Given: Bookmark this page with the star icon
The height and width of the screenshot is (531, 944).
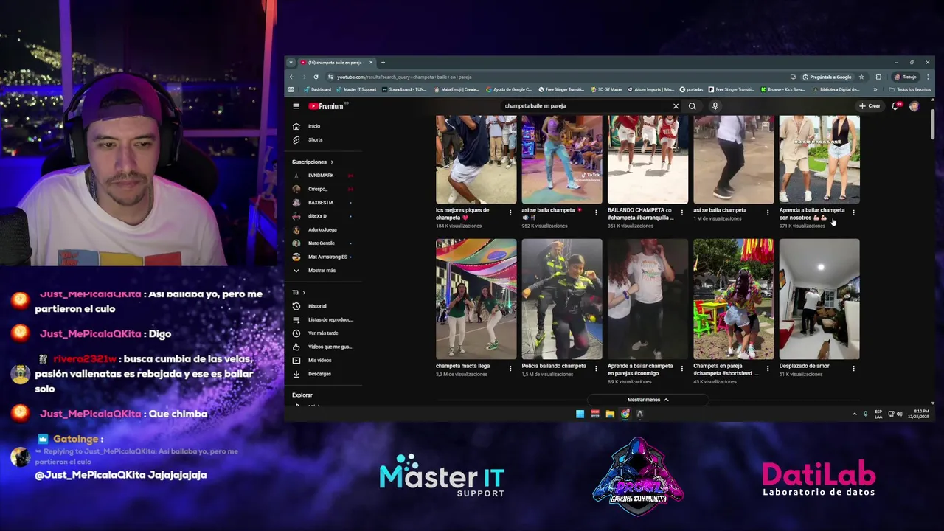Looking at the screenshot, I should pos(861,77).
